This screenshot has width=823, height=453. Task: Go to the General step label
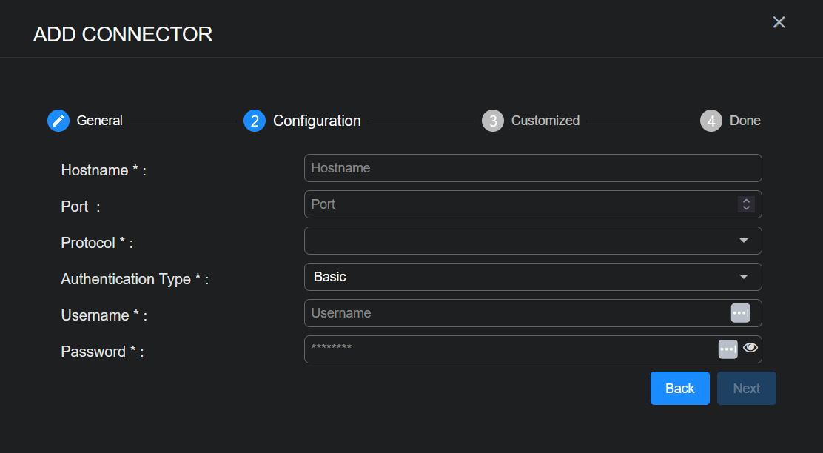(99, 121)
